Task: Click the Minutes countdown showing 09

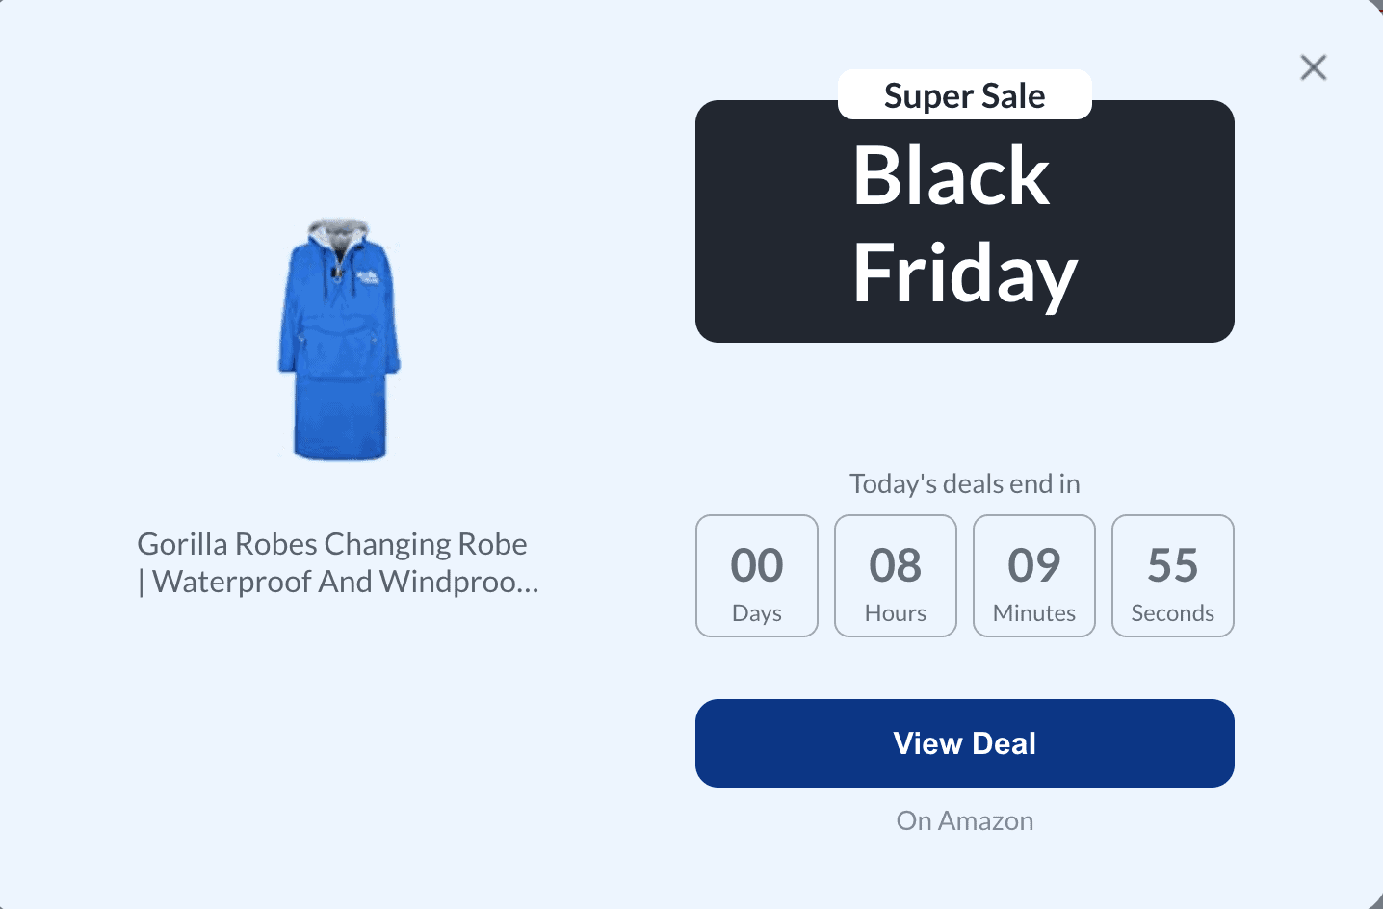Action: [x=1033, y=576]
